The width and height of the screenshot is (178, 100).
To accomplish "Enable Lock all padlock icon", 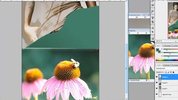I will [x=173, y=72].
